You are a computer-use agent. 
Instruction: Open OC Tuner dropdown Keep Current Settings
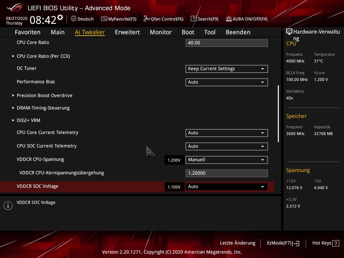227,69
